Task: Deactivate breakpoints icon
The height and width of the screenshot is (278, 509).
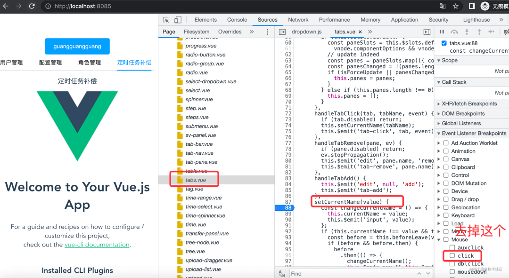Action: point(506,32)
